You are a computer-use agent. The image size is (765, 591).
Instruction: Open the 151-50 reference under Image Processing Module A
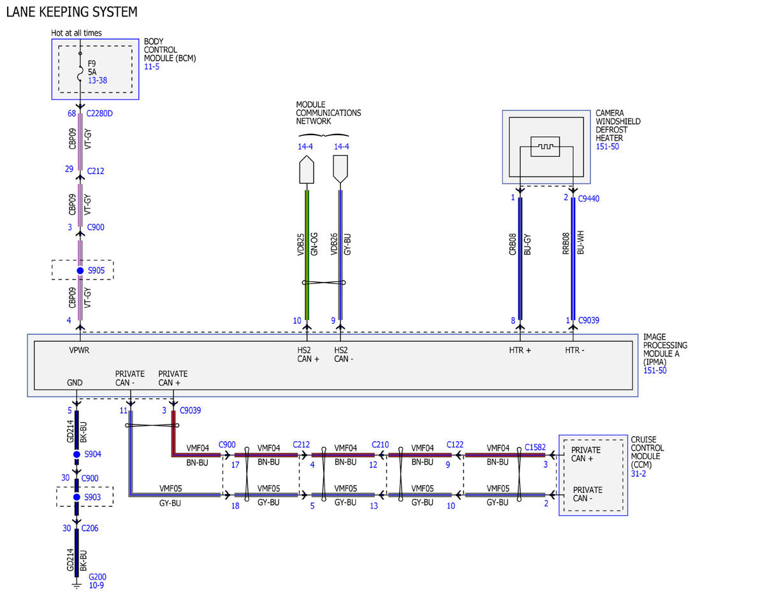point(655,370)
